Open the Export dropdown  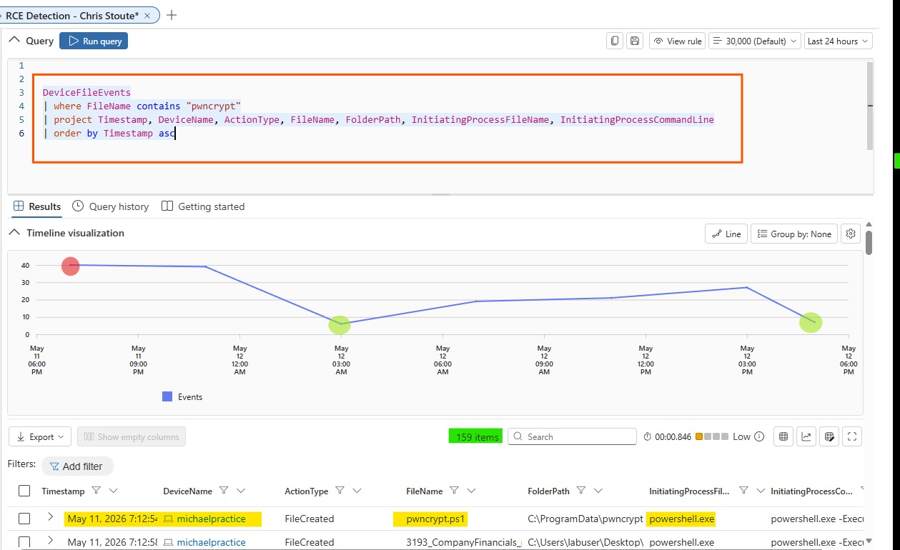pos(40,436)
